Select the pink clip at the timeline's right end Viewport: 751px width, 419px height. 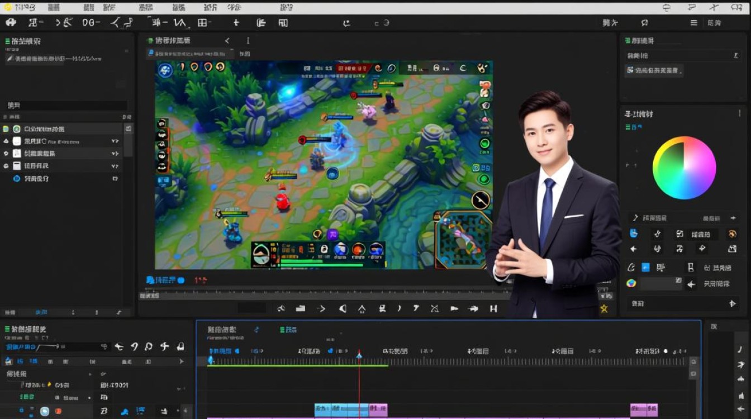pos(644,410)
